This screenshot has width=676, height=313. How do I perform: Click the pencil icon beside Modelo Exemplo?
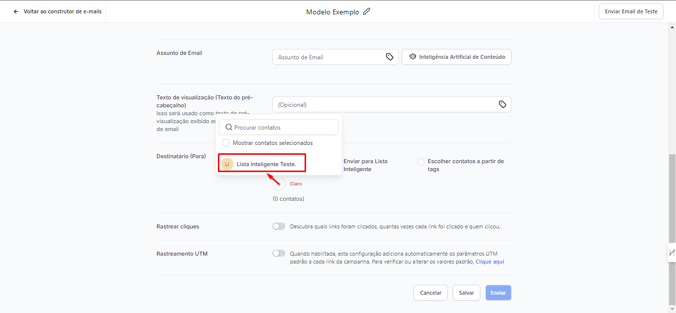tap(366, 11)
